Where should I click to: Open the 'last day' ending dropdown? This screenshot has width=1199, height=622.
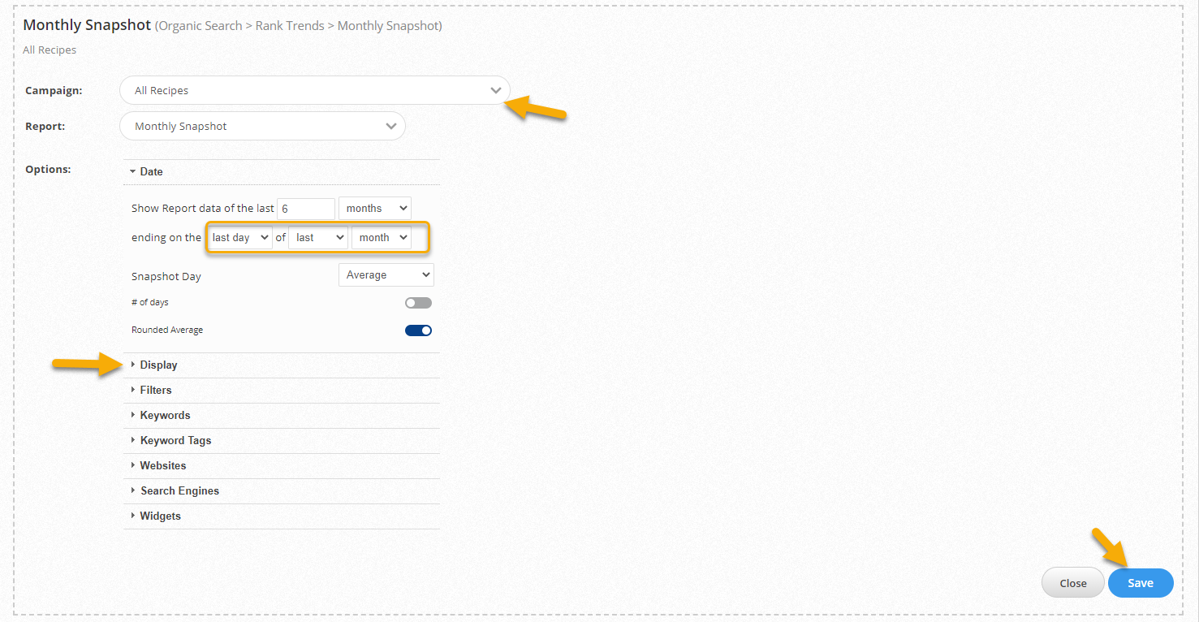(239, 238)
